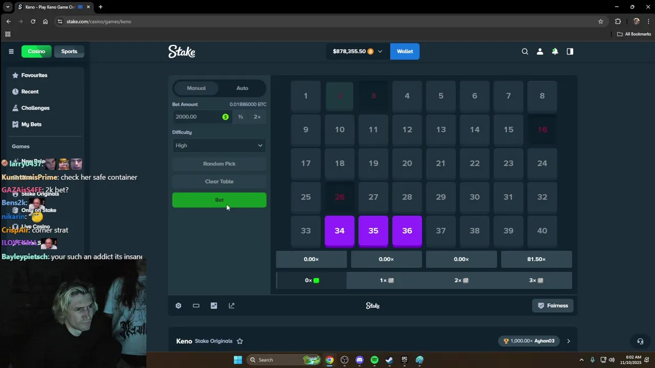Click the Windows taskbar Search box
The image size is (655, 368).
pos(283,360)
